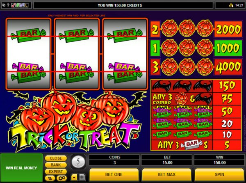Viewport: 246px width, 183px height.
Task: Click the window mode icon beside help
Action: click(x=4, y=5)
